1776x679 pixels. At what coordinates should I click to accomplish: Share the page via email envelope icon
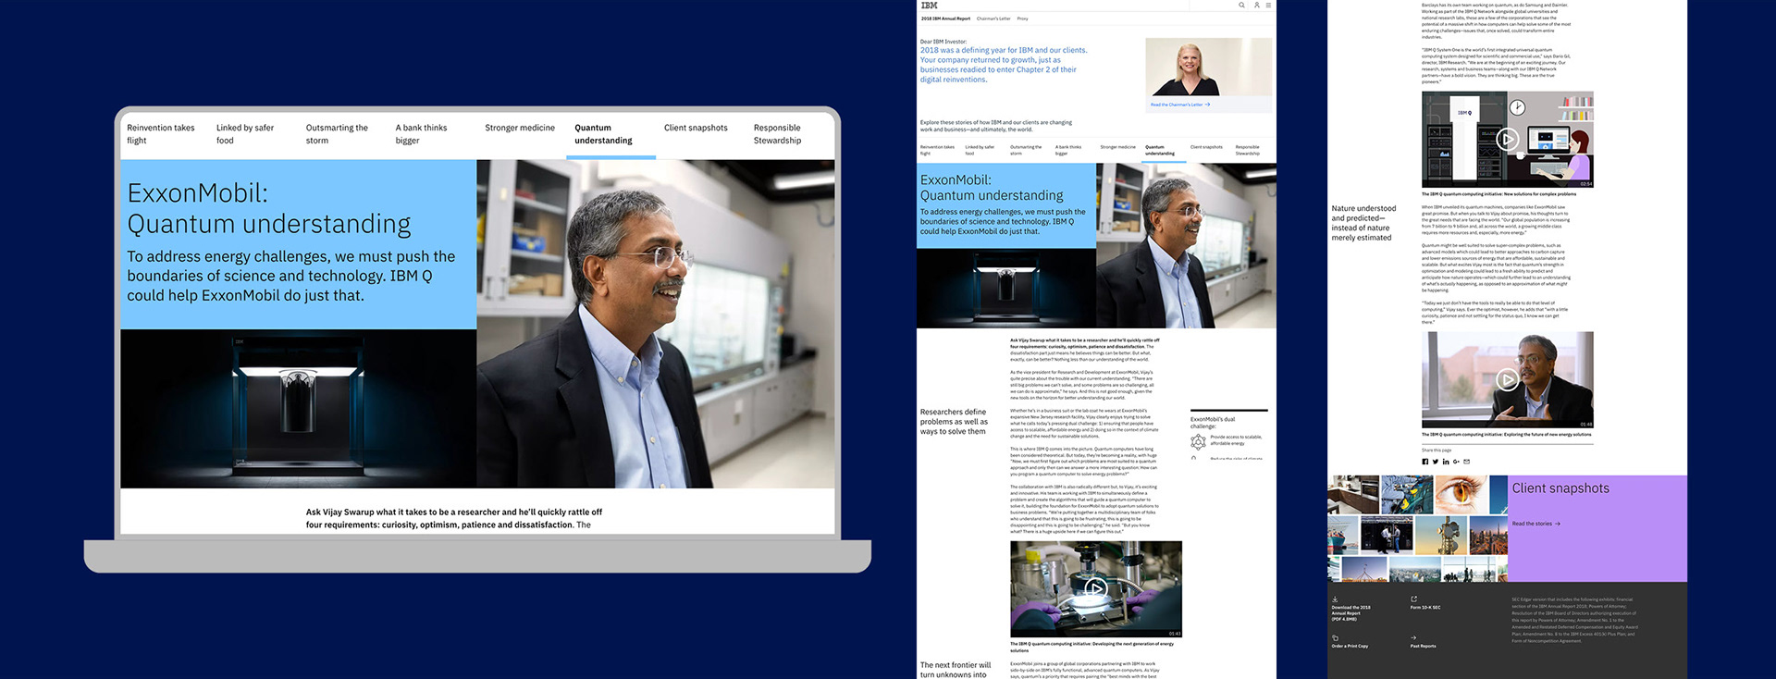point(1467,462)
